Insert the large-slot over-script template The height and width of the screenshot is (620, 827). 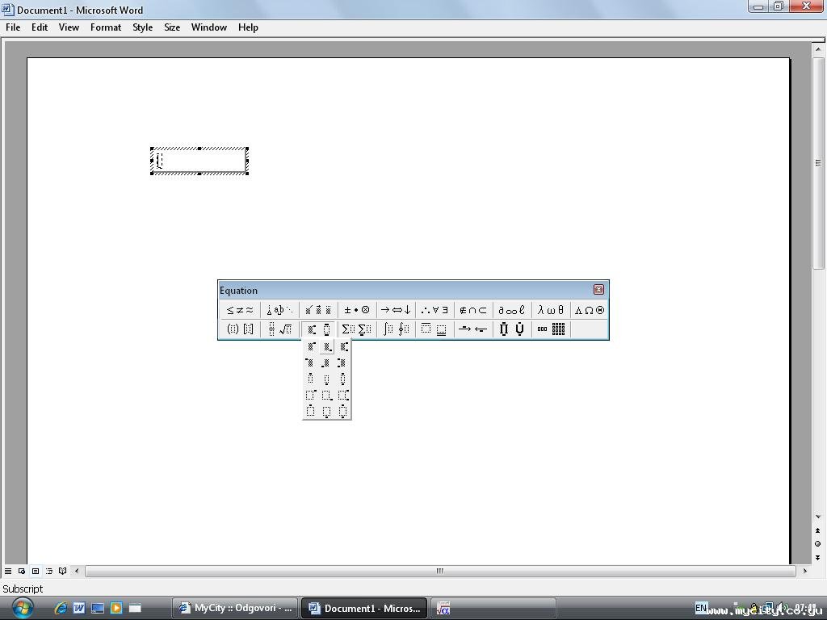311,411
